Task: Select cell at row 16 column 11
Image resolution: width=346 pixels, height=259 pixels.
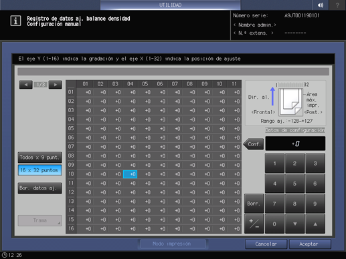Action: [x=234, y=229]
